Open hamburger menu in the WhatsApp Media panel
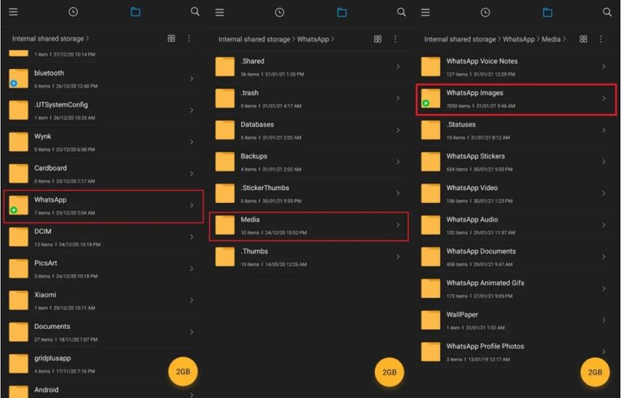This screenshot has height=398, width=621. [426, 12]
